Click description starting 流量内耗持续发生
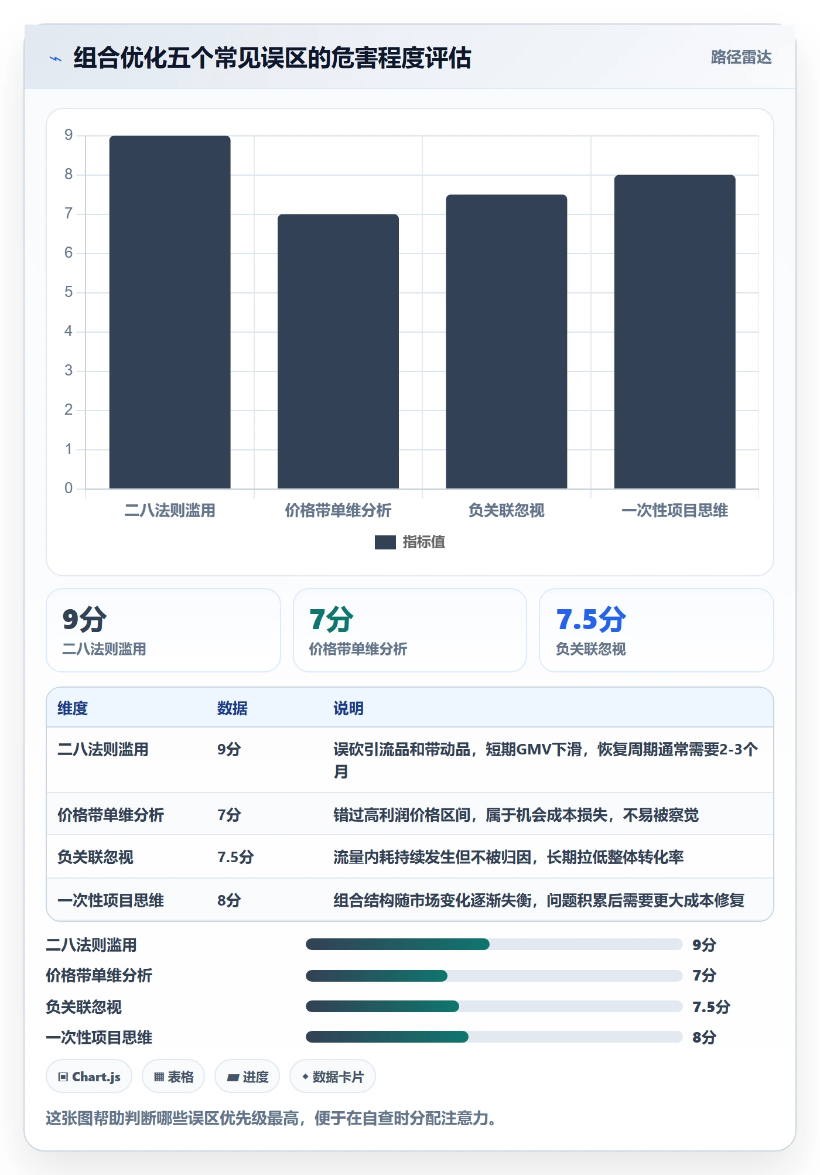 point(508,857)
